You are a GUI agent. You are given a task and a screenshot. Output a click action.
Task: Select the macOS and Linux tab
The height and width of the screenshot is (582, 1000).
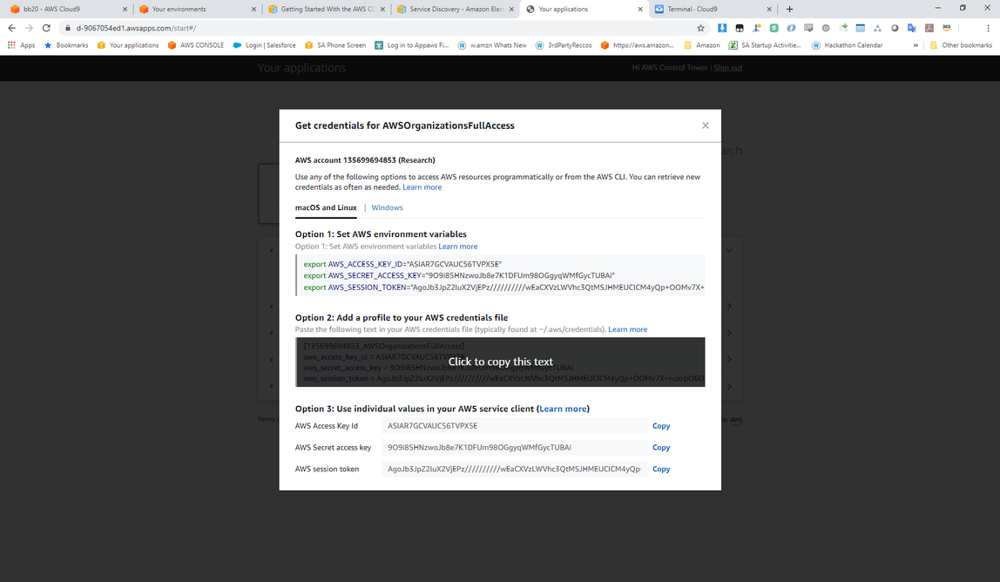coord(326,207)
